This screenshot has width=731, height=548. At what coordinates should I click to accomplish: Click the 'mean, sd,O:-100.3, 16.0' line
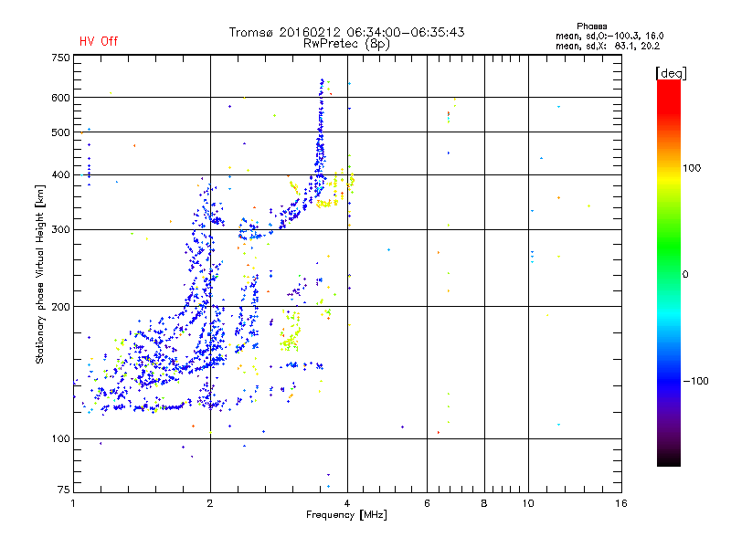(609, 36)
